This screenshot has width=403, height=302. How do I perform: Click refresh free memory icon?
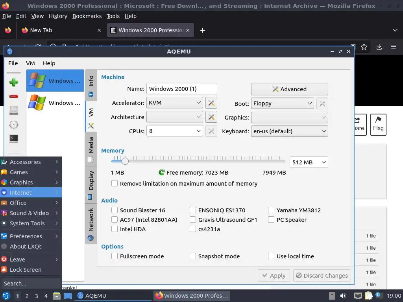pos(161,172)
